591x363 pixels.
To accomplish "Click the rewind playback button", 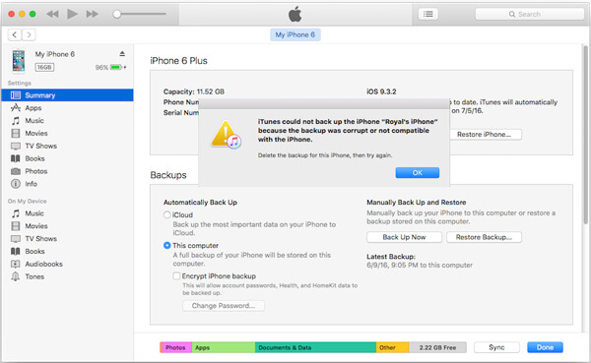I will pos(52,14).
